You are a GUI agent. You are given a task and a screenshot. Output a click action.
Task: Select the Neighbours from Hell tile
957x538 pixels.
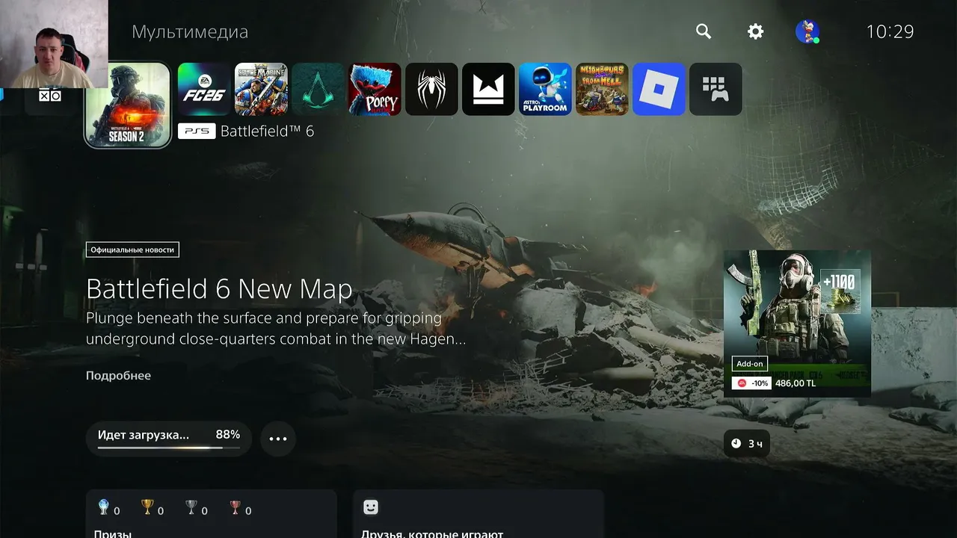click(602, 89)
